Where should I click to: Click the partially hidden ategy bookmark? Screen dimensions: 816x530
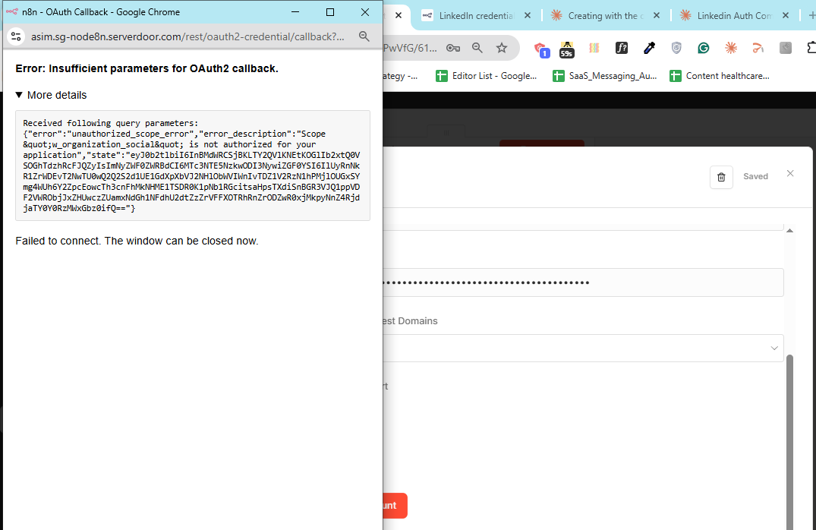(x=400, y=76)
